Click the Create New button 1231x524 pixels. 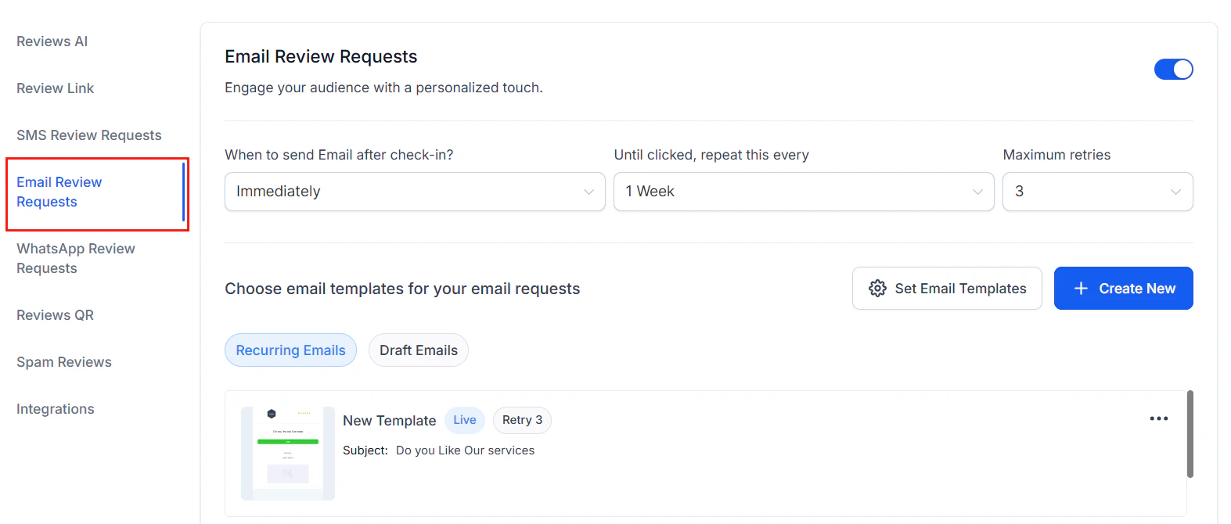coord(1124,288)
